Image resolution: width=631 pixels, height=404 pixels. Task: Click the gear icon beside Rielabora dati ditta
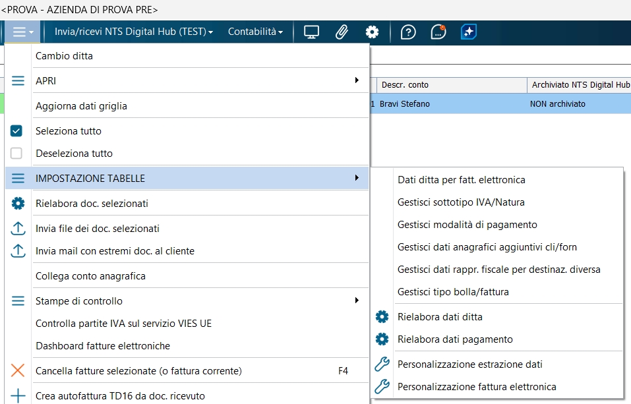click(382, 317)
